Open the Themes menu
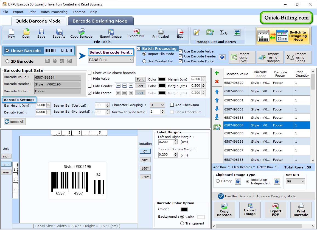The height and width of the screenshot is (230, 317). pyautogui.click(x=79, y=12)
